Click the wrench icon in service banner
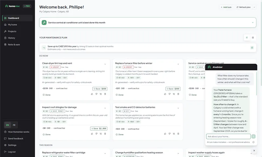This screenshot has height=157, width=262. point(44,23)
